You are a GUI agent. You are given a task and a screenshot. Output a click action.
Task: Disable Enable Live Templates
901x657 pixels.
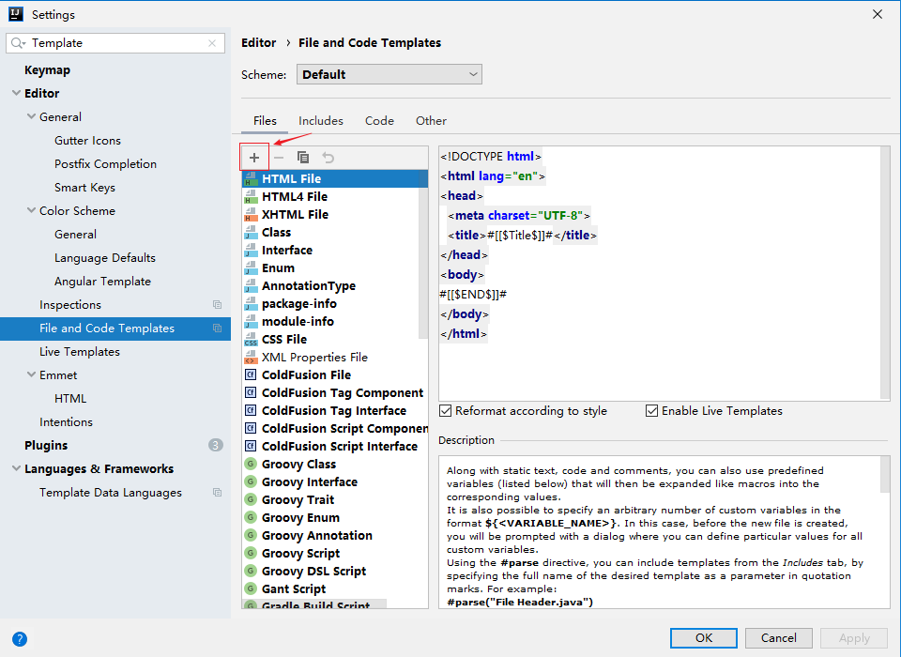click(650, 410)
